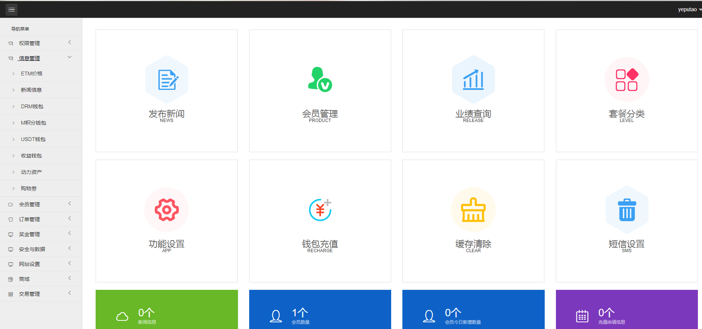The width and height of the screenshot is (702, 329).
Task: Toggle the hamburger sidebar menu button
Action: (12, 10)
